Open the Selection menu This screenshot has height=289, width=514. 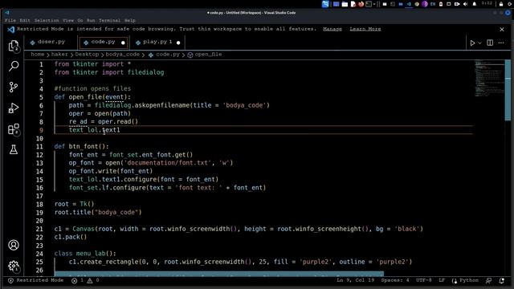tap(47, 20)
